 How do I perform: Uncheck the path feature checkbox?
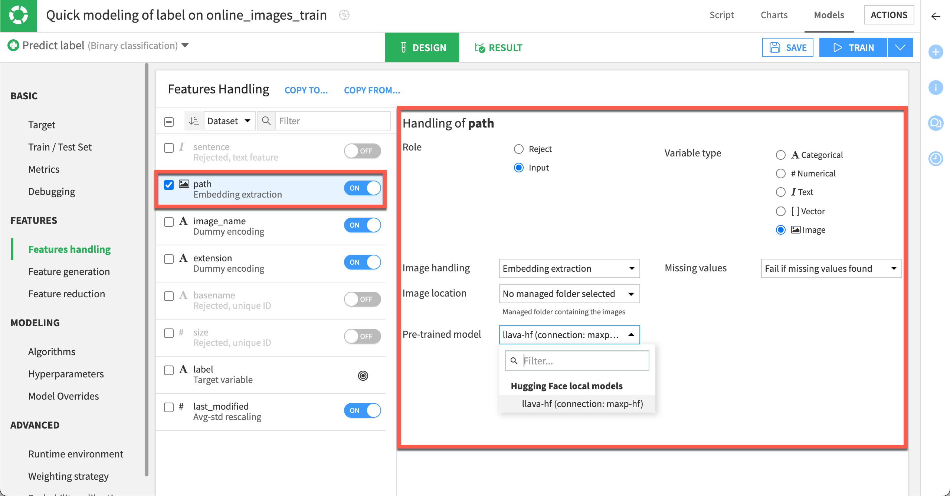point(169,185)
